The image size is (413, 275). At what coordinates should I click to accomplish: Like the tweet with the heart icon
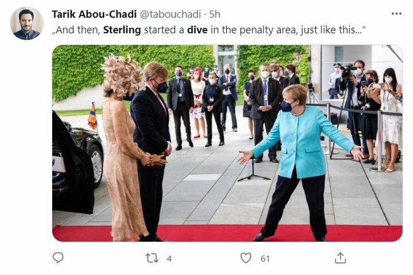(246, 258)
